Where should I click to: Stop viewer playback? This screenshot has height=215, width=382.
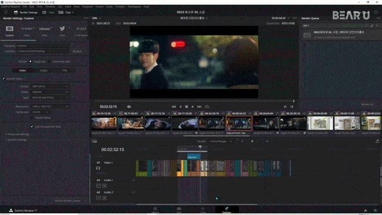point(186,106)
